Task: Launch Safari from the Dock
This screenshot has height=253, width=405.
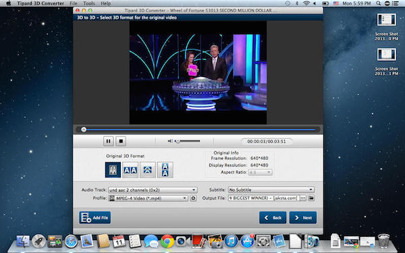Action: (x=71, y=241)
